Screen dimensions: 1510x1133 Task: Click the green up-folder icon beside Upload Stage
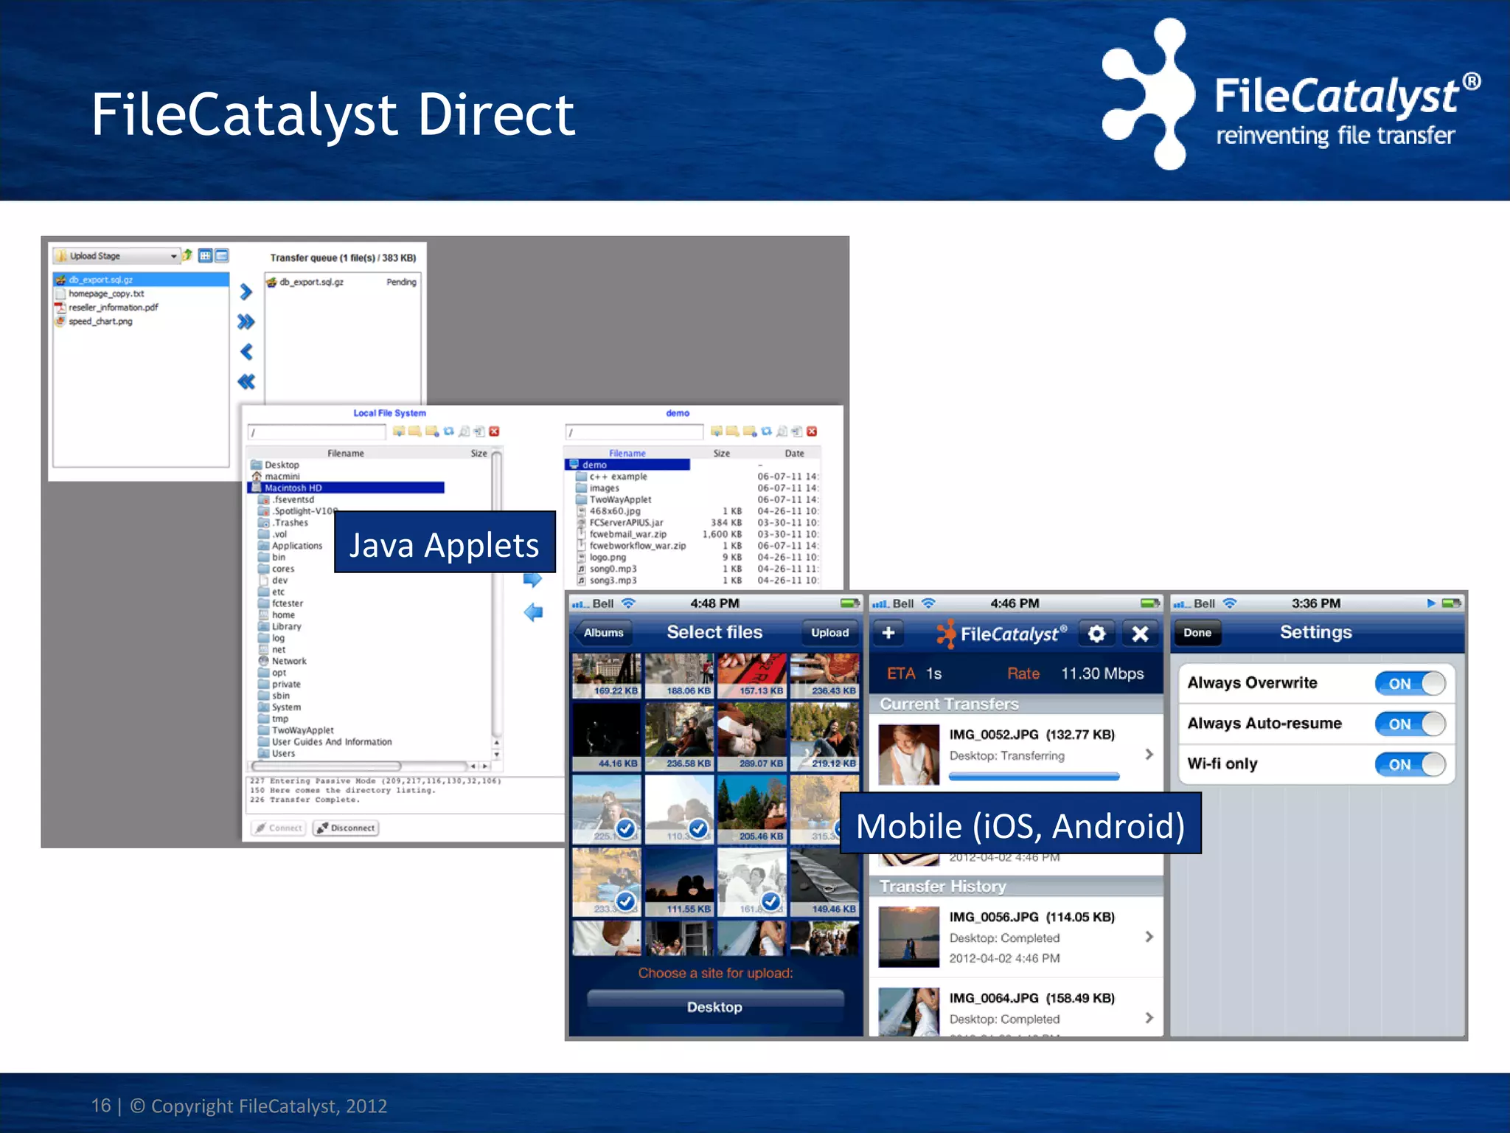coord(187,255)
